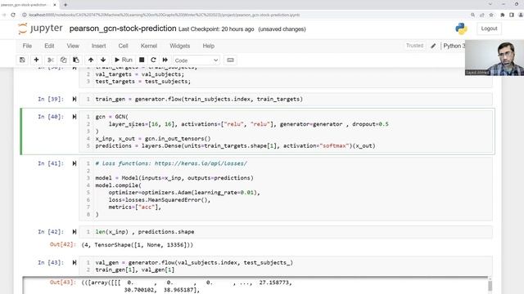The image size is (524, 294).
Task: Open the Insert menu
Action: point(98,46)
